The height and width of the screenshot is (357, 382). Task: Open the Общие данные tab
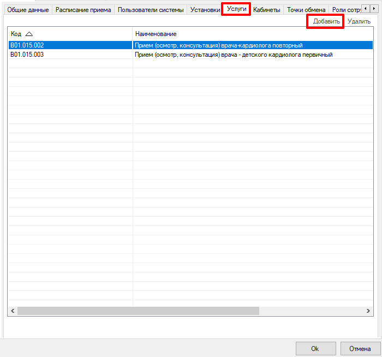click(28, 10)
